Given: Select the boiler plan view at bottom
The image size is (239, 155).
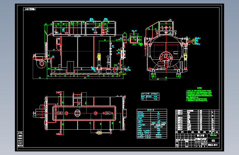Looking at the screenshot, I should pos(80,113).
